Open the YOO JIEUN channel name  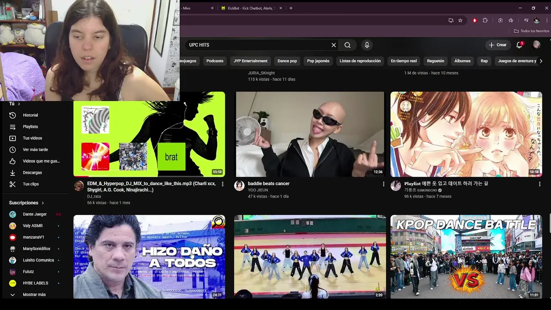[258, 190]
